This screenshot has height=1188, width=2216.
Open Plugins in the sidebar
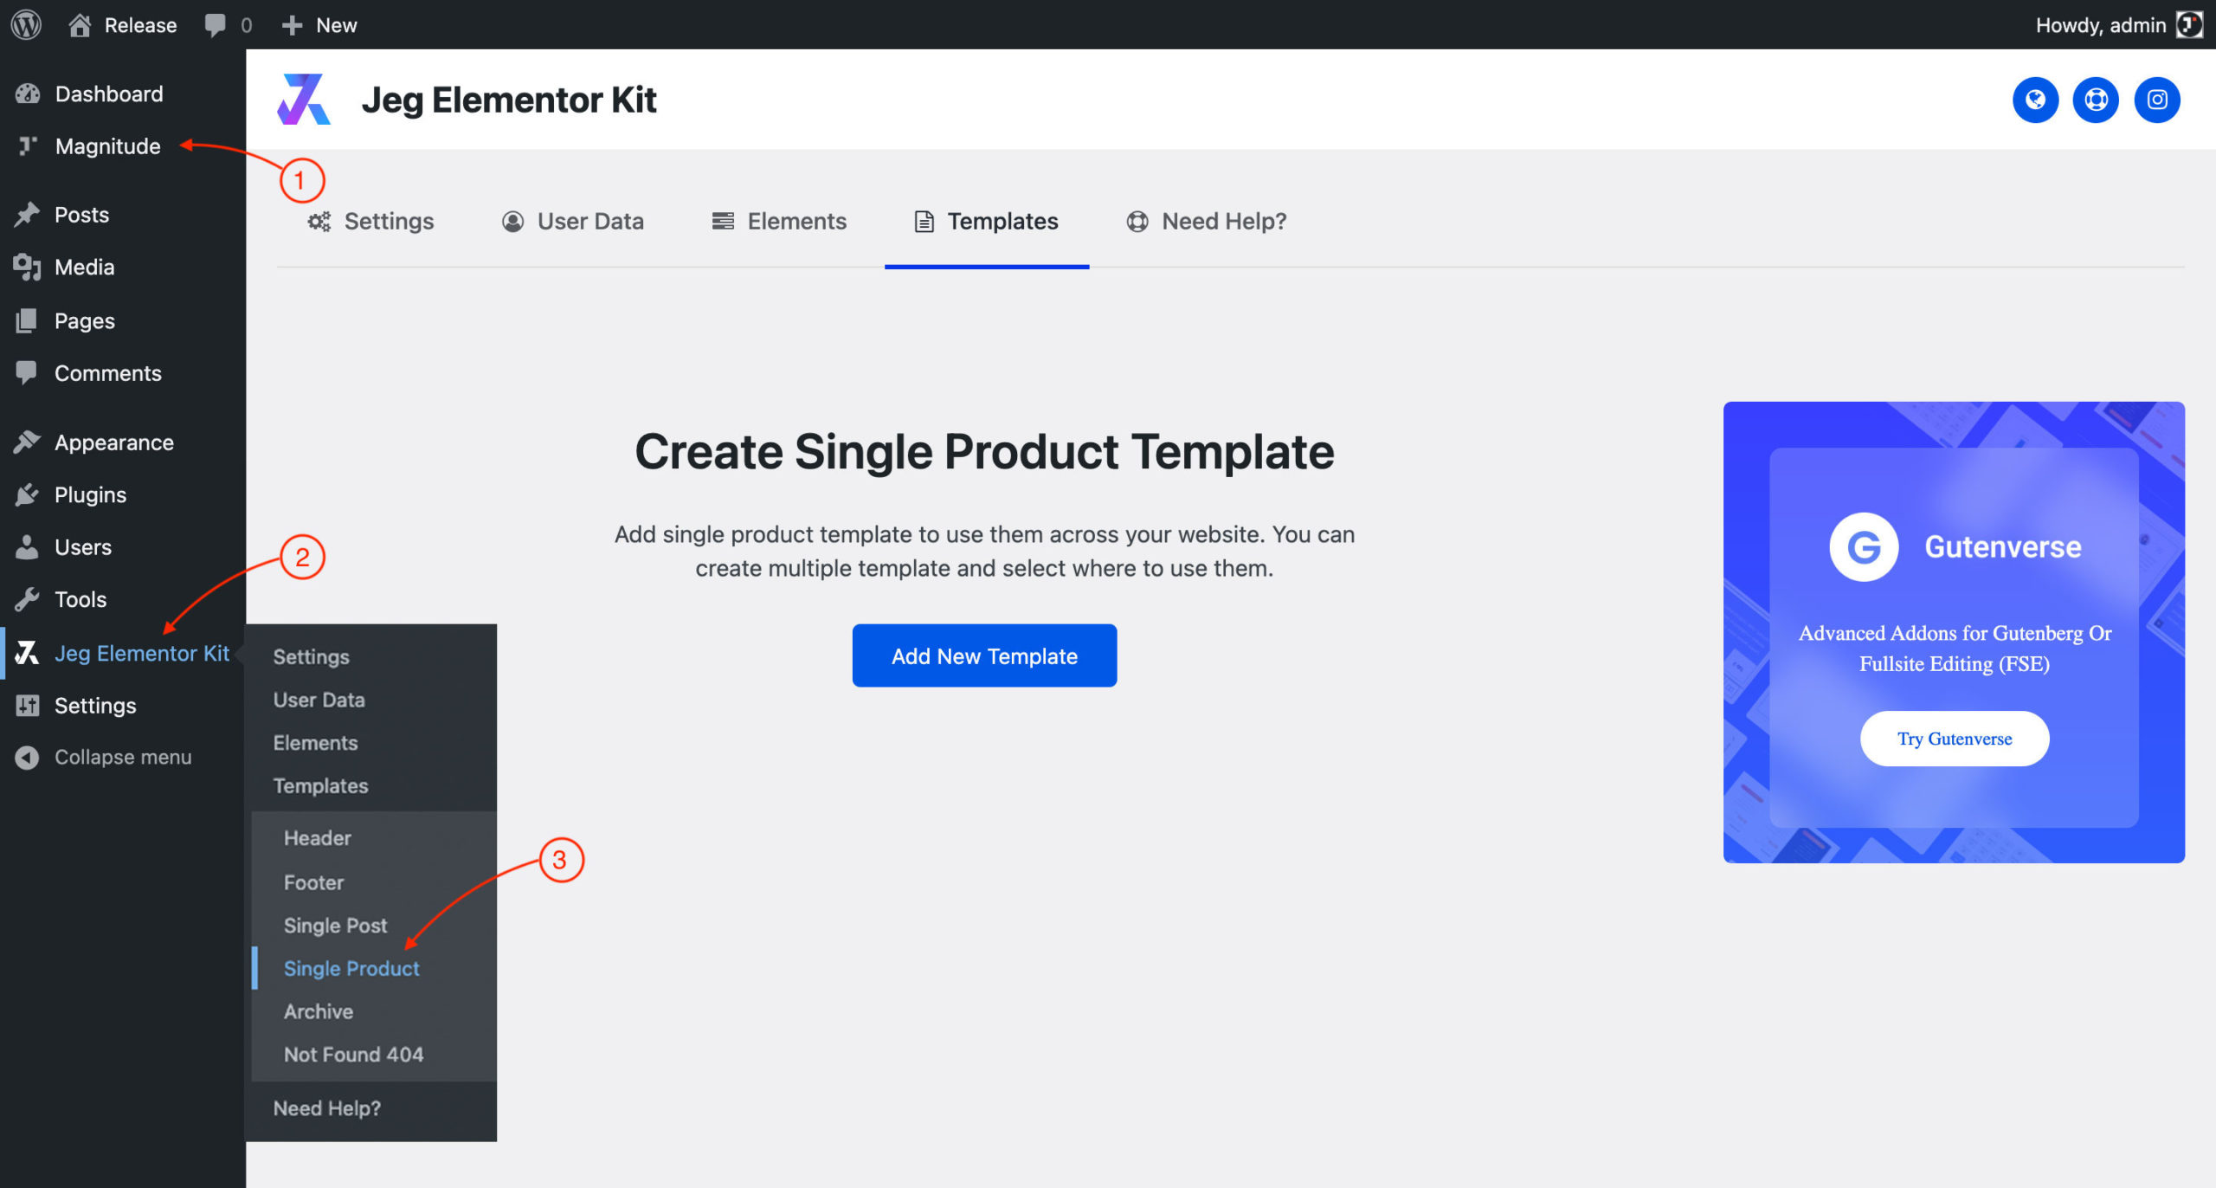tap(90, 494)
